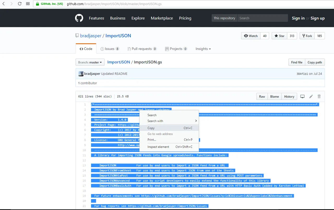Open the file History
The height and width of the screenshot is (210, 334).
(x=289, y=97)
